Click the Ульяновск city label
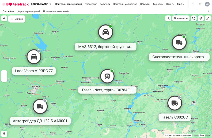Image resolution: width=212 pixels, height=138 pixels. (128, 108)
